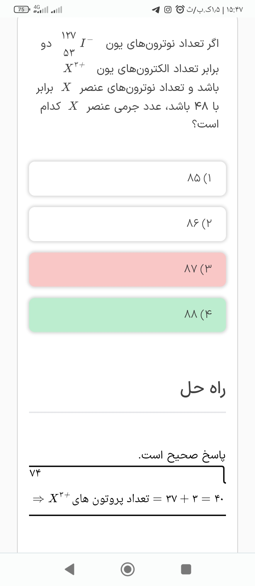Tap the Instagram notification icon

168,10
